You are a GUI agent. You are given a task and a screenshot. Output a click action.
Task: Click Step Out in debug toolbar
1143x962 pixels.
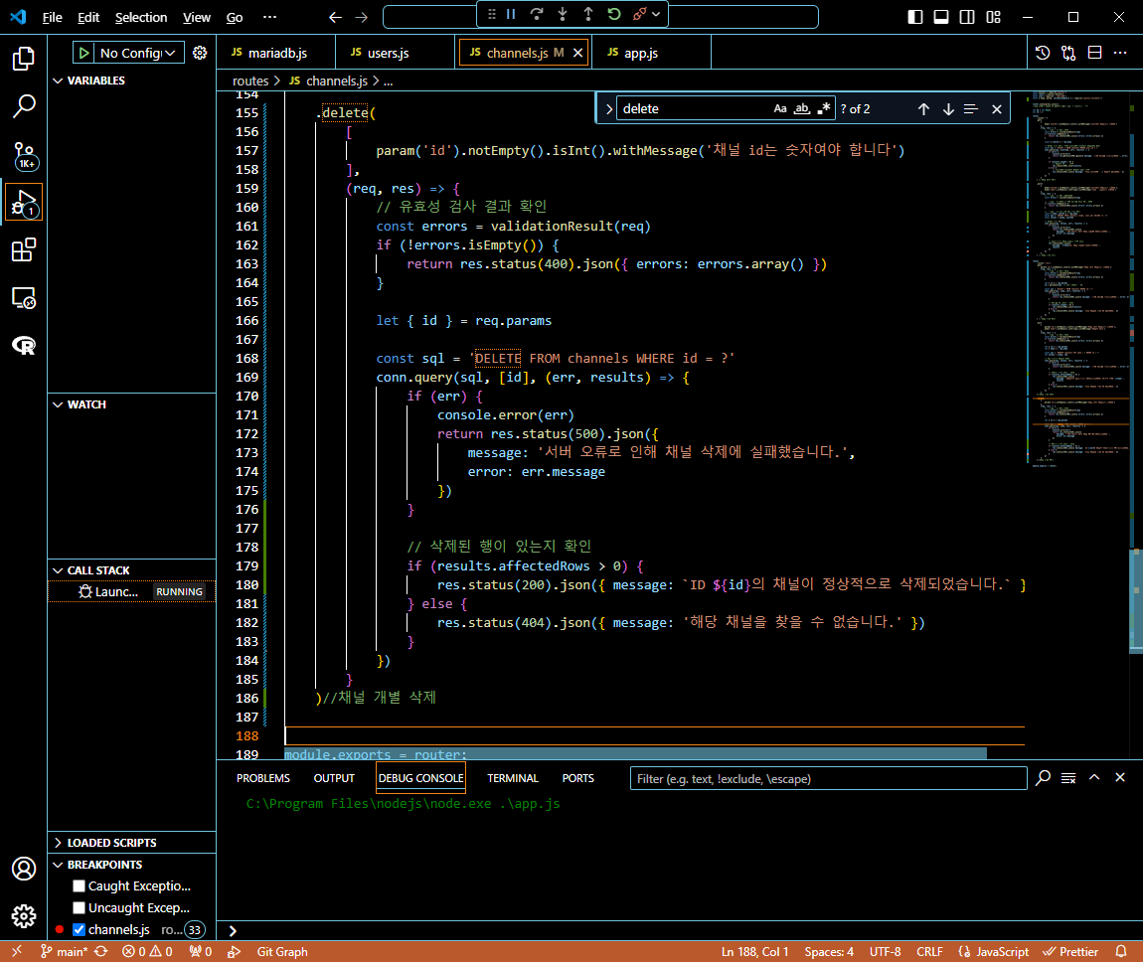coord(588,14)
